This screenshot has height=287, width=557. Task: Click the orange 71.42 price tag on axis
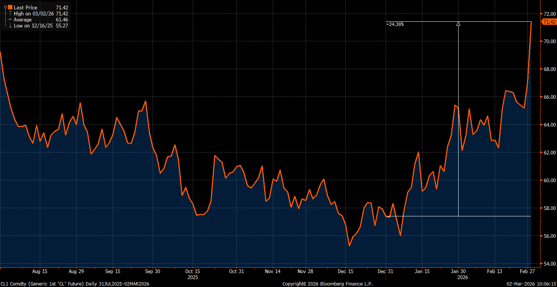point(549,22)
